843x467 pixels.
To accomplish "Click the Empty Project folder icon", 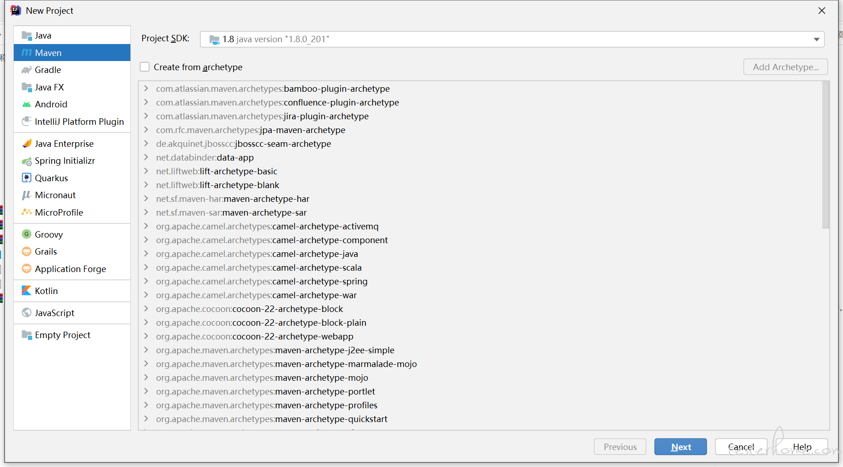I will (x=27, y=335).
